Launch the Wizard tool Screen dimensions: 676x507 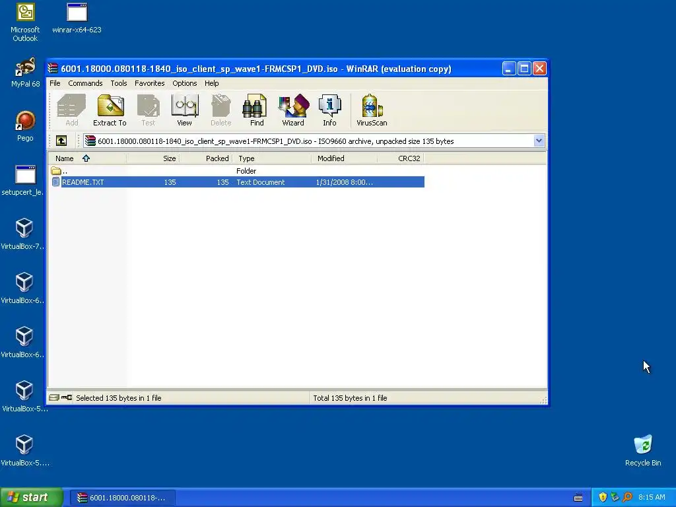293,110
